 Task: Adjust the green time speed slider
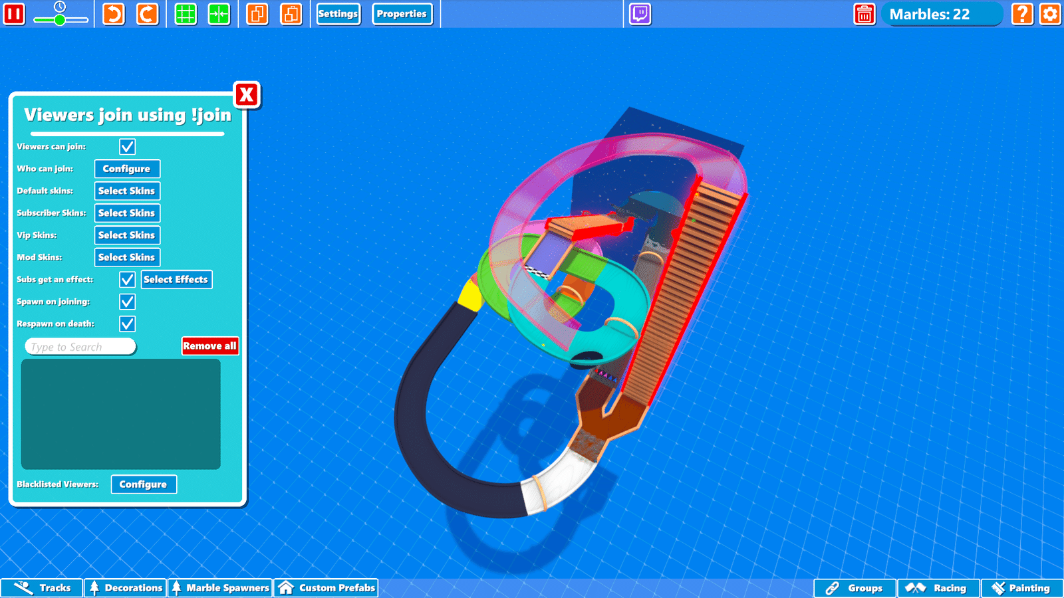(x=60, y=19)
